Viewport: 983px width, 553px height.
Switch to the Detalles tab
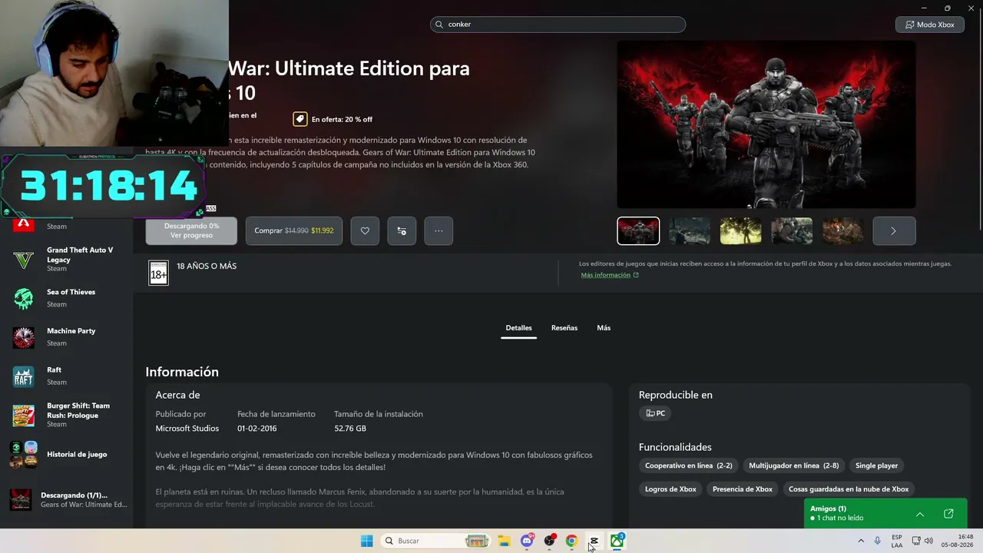(518, 328)
